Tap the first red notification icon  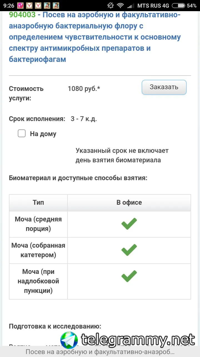[x=20, y=5]
